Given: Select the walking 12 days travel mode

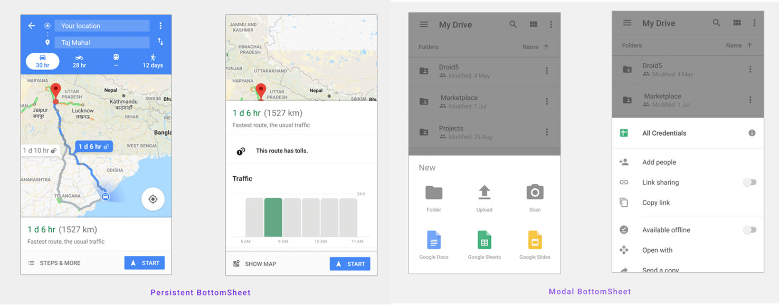Looking at the screenshot, I should [153, 61].
